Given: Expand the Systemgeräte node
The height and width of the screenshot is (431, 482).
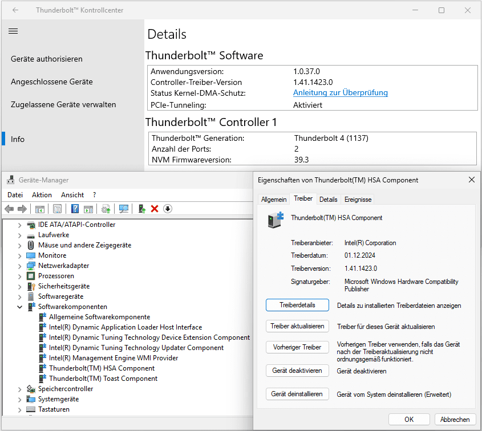Looking at the screenshot, I should click(19, 399).
